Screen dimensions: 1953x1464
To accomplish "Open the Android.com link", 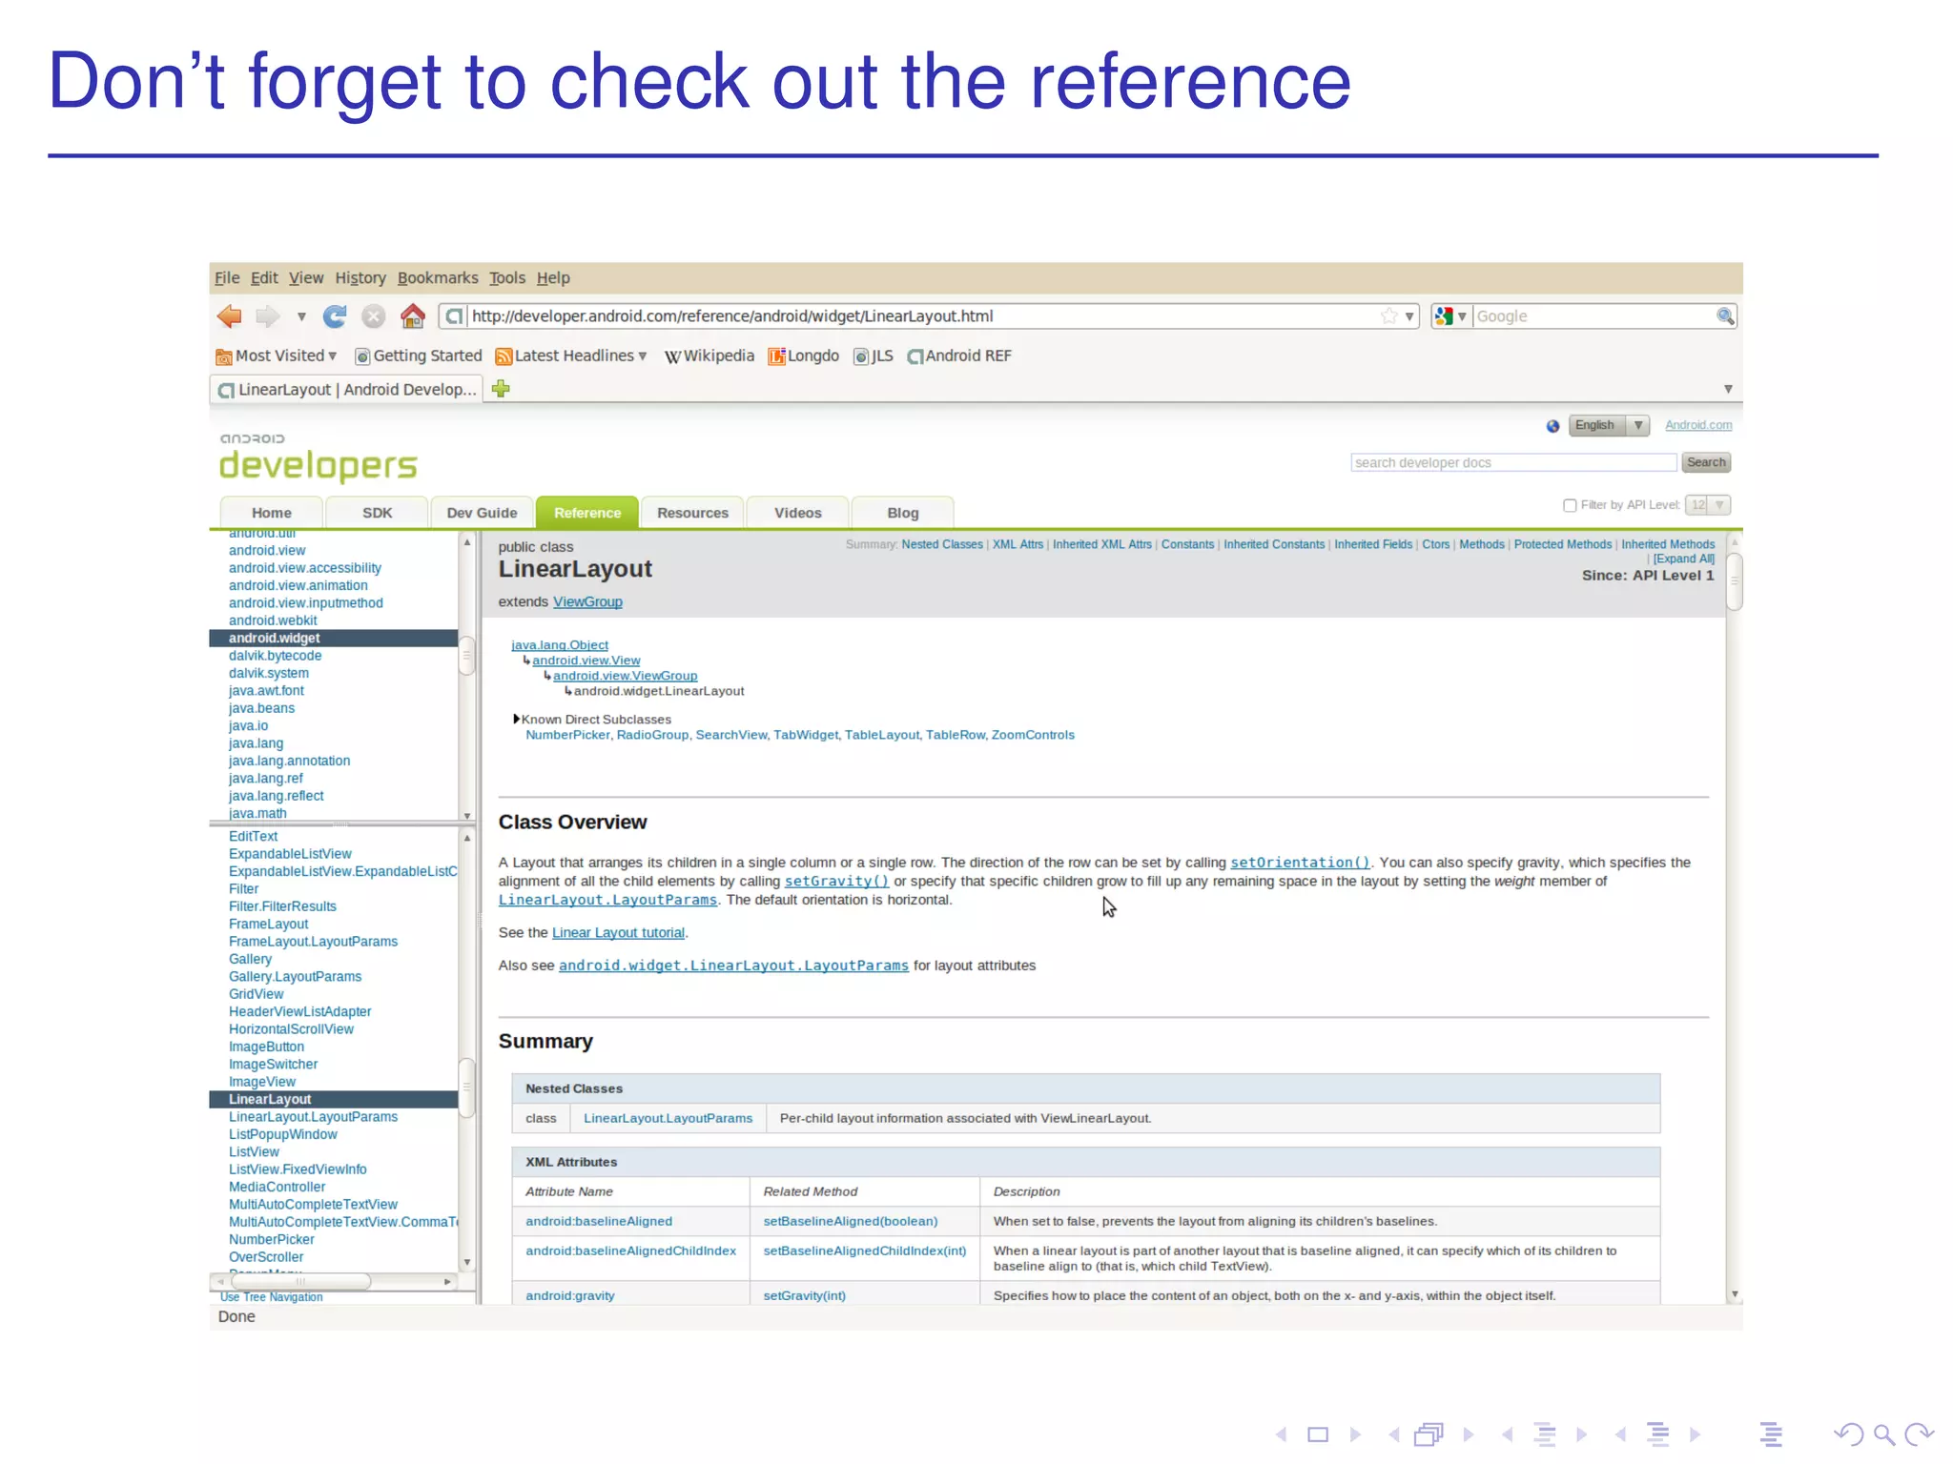I will (1698, 425).
